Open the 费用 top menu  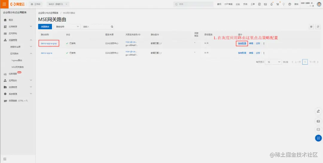tap(219, 4)
